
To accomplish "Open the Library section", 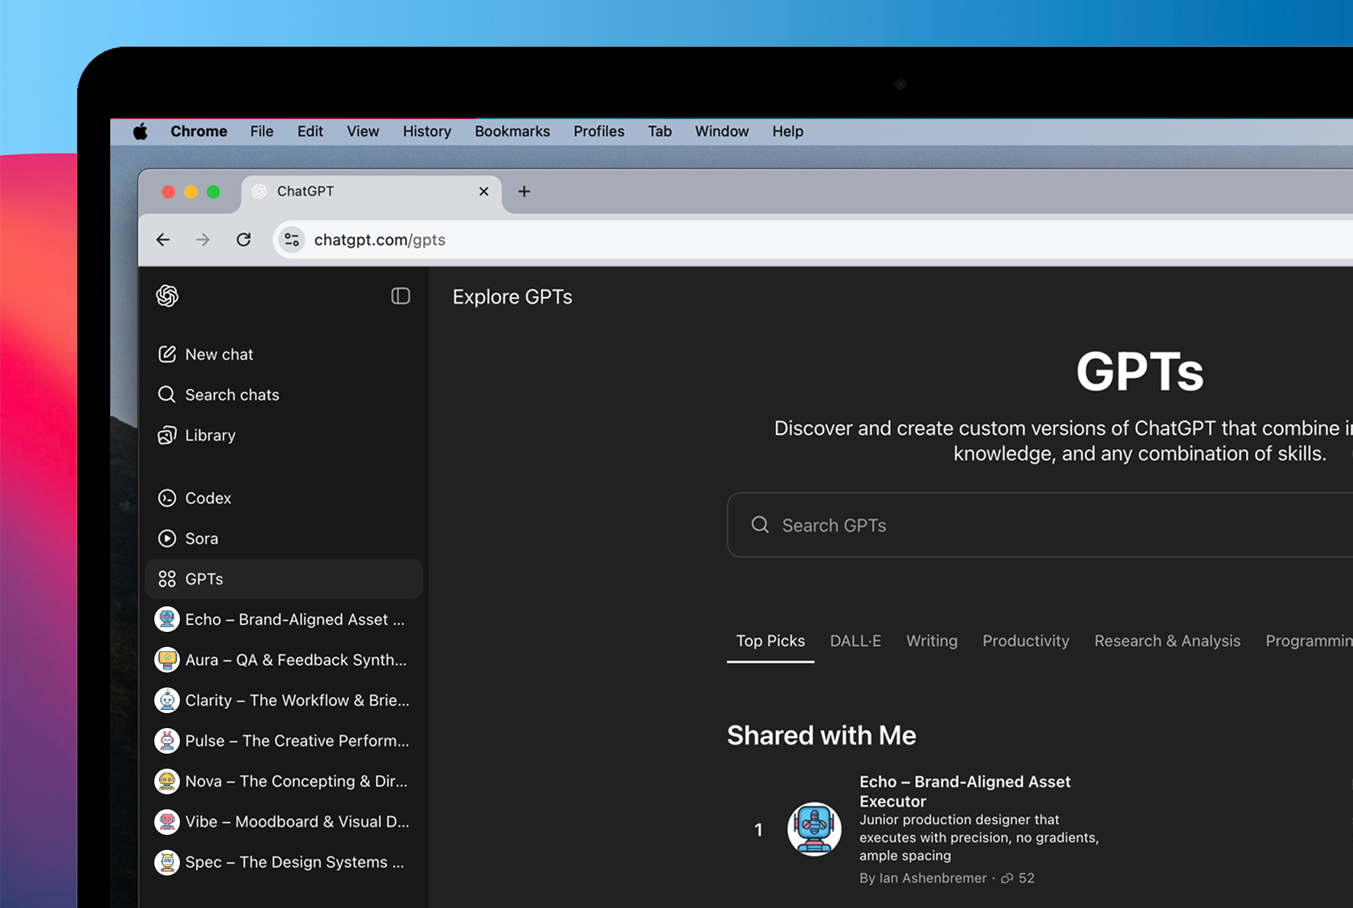I will pos(210,435).
